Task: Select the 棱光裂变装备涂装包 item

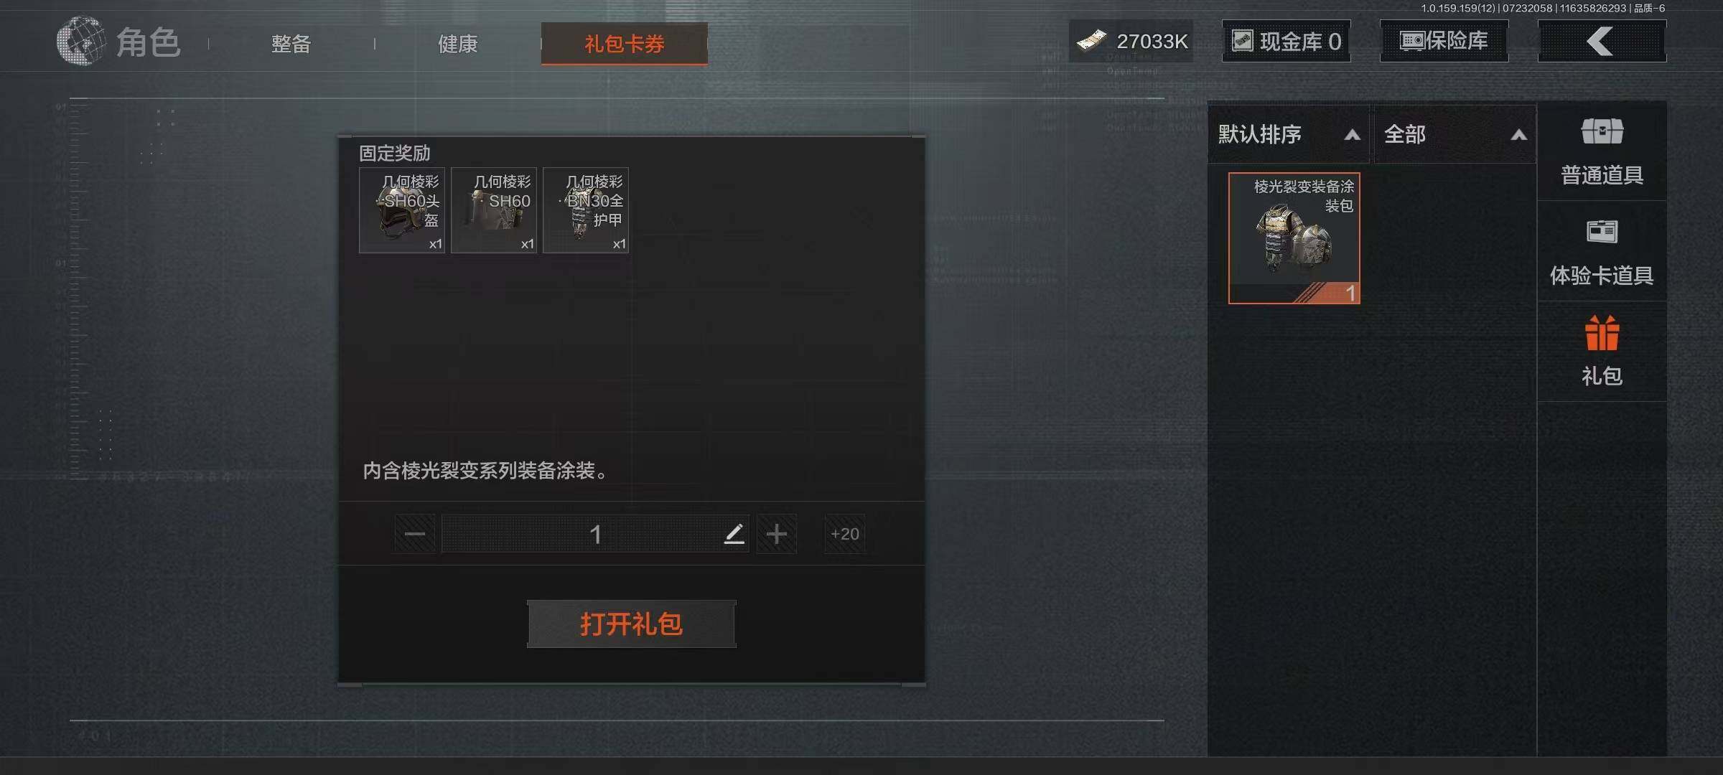Action: [x=1294, y=238]
